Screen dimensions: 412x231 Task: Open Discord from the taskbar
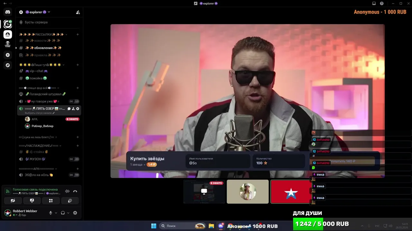pyautogui.click(x=221, y=226)
